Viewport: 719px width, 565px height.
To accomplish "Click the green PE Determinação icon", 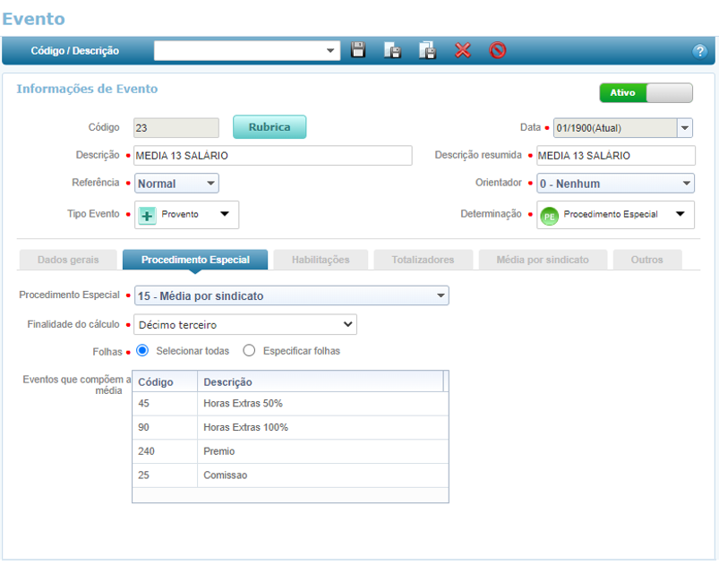I will [x=550, y=215].
